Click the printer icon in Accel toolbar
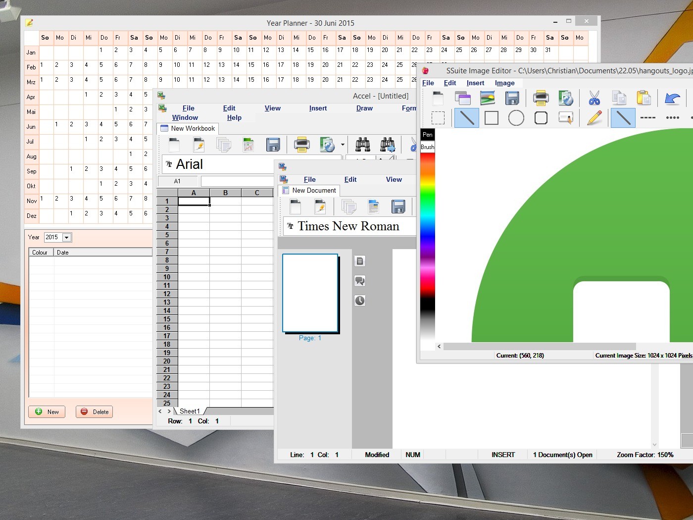693x520 pixels. 301,145
